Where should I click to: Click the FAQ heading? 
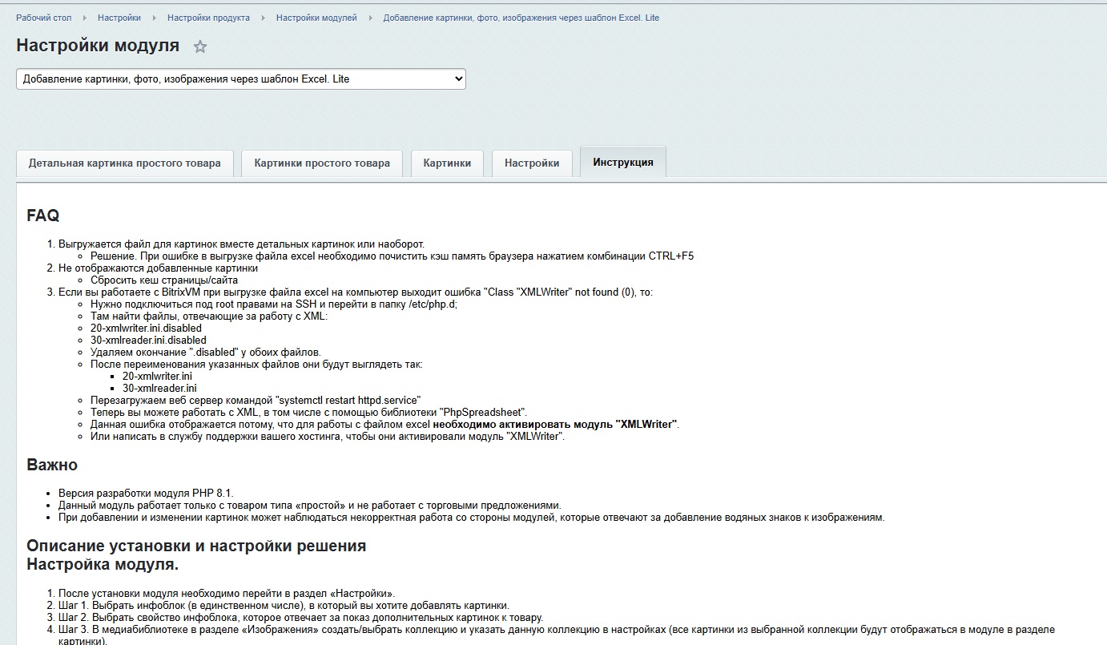point(43,216)
